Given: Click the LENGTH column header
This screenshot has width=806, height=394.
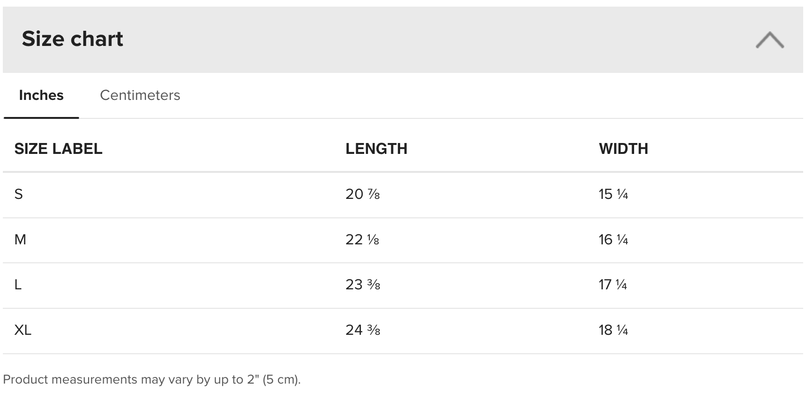Looking at the screenshot, I should click(376, 149).
